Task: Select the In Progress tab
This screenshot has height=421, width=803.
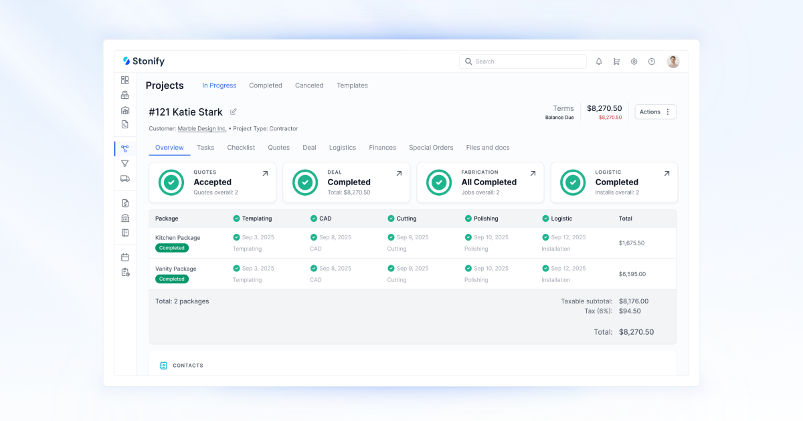Action: click(x=219, y=86)
